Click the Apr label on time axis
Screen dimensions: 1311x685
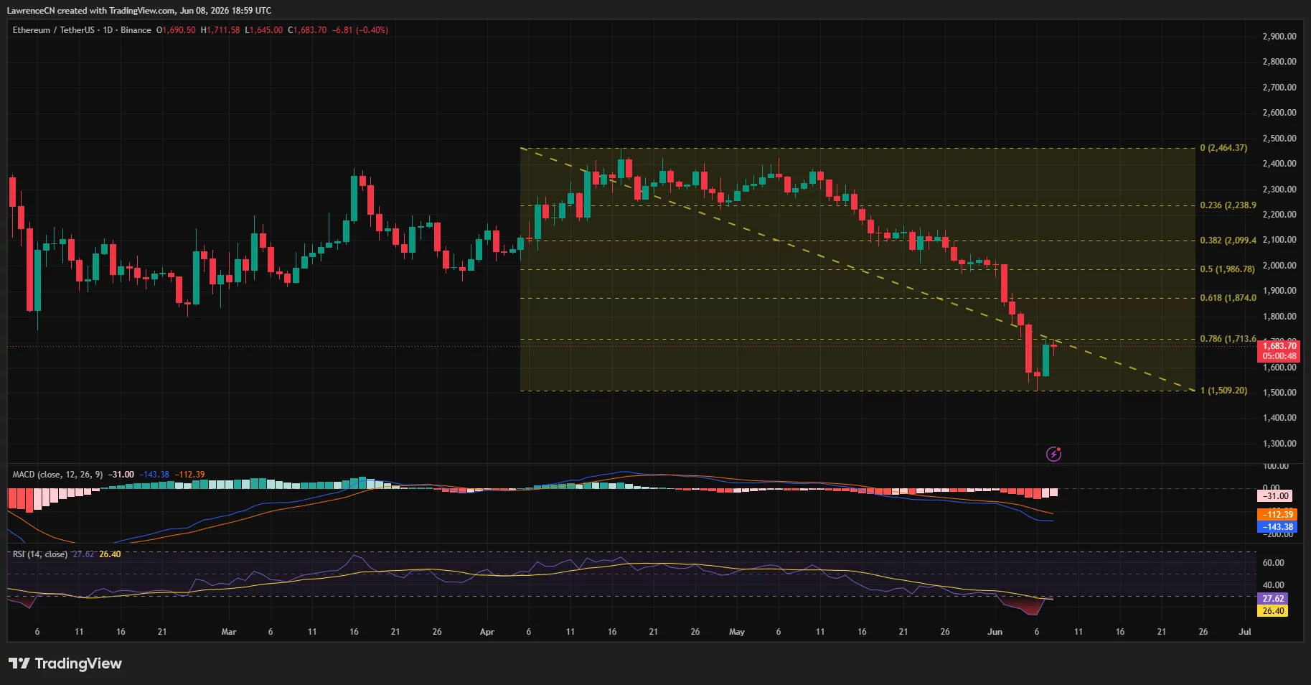tap(487, 632)
